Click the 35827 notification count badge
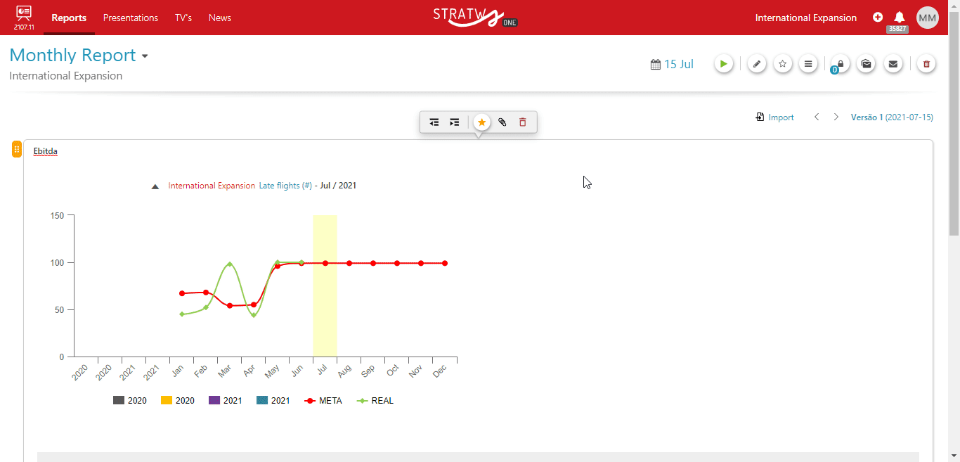The width and height of the screenshot is (960, 462). (x=897, y=29)
